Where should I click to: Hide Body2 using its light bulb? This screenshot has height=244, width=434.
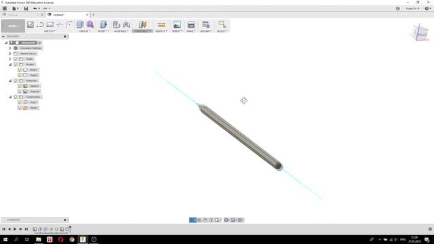pyautogui.click(x=20, y=75)
